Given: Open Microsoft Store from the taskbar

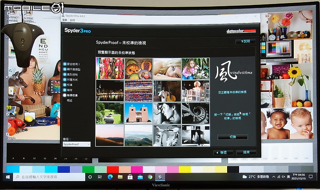Looking at the screenshot, I should pyautogui.click(x=130, y=177).
